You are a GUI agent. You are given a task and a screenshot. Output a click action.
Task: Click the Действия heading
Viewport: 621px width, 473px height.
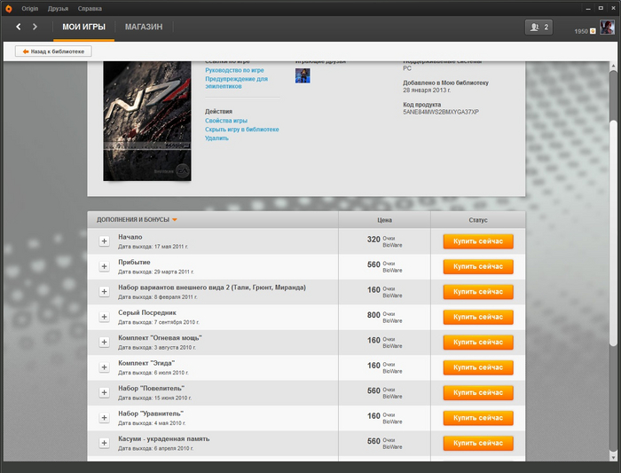pos(218,111)
